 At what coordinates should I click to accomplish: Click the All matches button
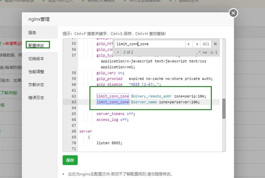click(x=206, y=44)
